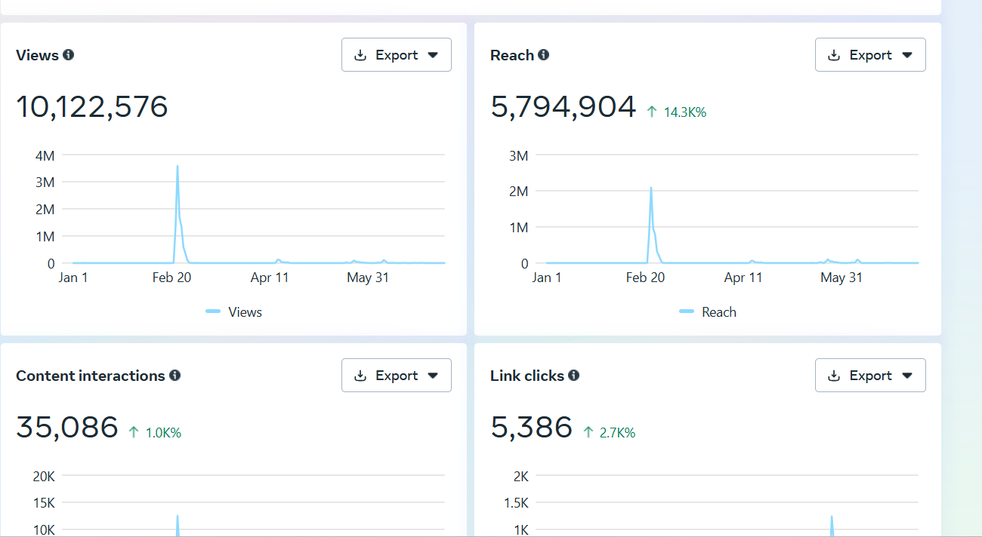The width and height of the screenshot is (982, 537).
Task: Click May 31 label on Reach chart
Action: 841,278
